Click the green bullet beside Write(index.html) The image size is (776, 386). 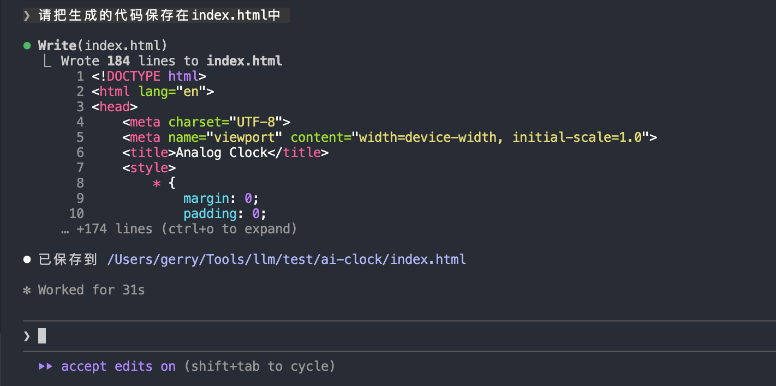coord(27,46)
